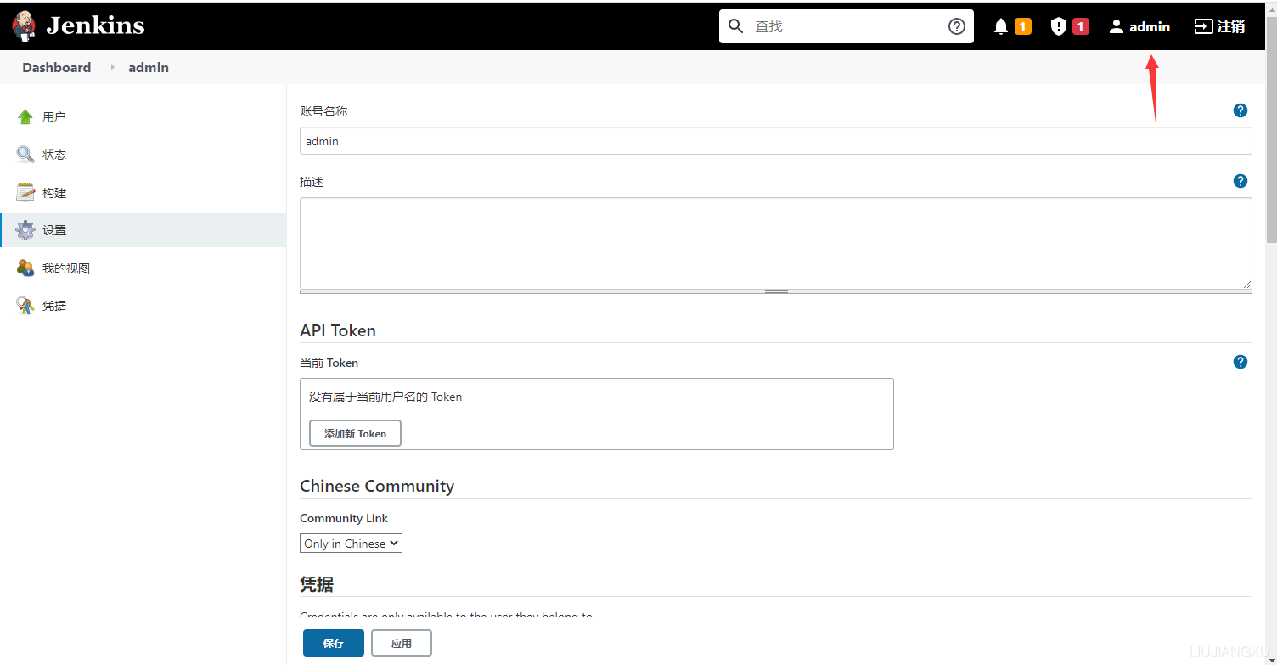
Task: Open the 用户 sidebar item
Action: (55, 116)
